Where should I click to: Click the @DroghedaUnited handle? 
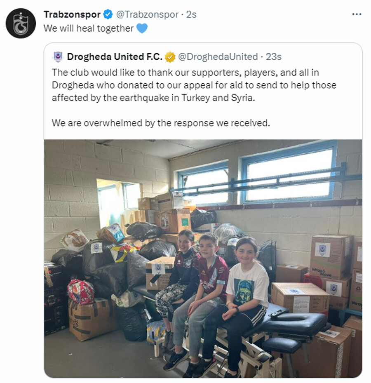click(218, 56)
